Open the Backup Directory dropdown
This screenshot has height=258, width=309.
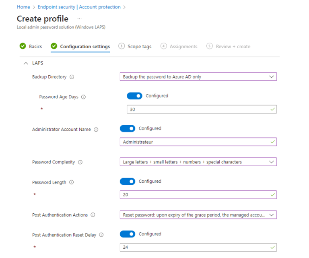click(198, 76)
